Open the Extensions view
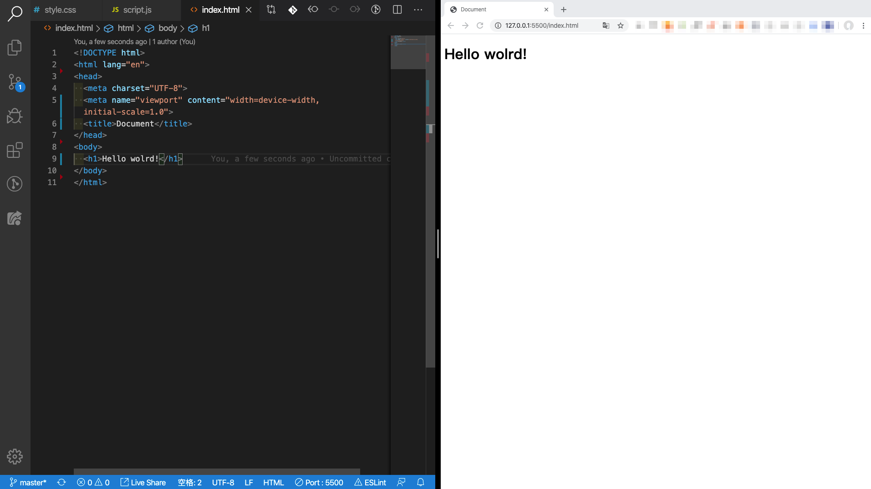Screen dimensions: 871x489 pos(15,150)
